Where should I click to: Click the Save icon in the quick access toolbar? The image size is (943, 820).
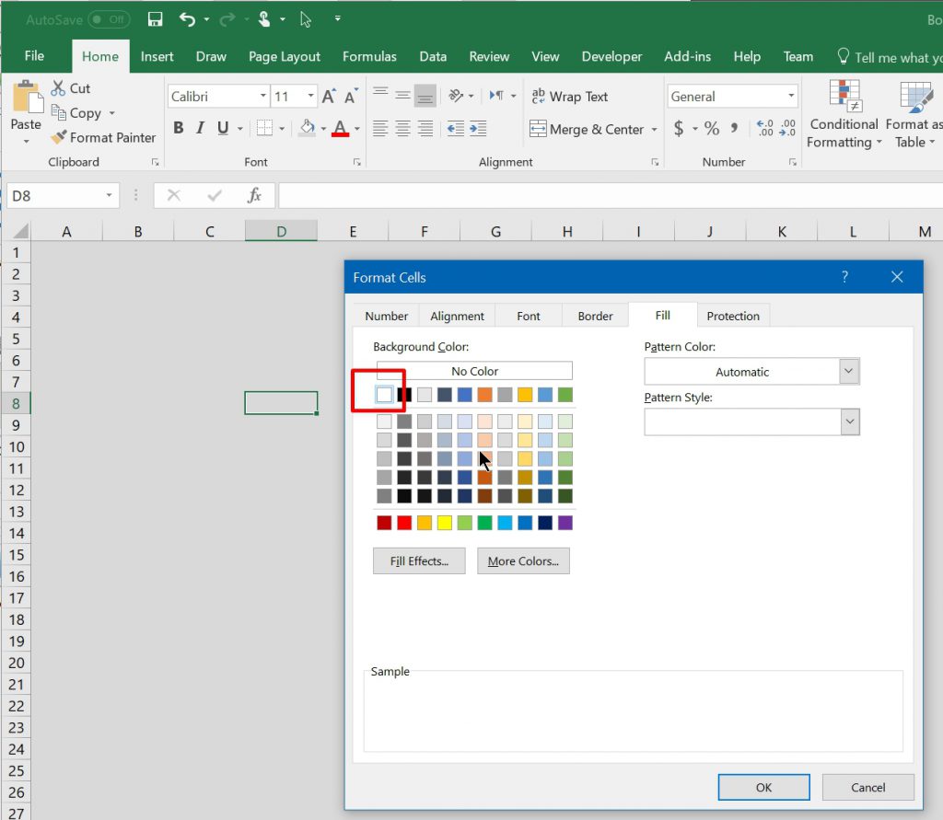pyautogui.click(x=155, y=19)
